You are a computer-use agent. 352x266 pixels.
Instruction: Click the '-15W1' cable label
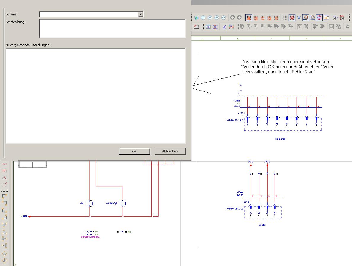point(237,101)
